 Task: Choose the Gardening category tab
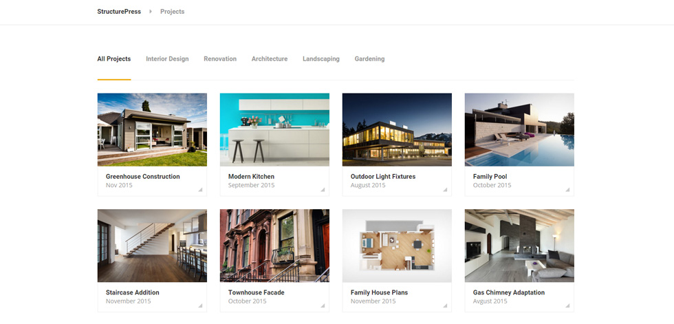coord(370,59)
